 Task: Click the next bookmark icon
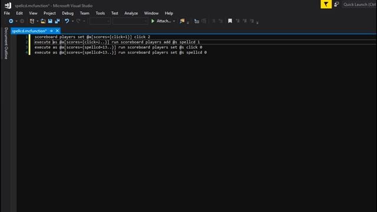(x=244, y=21)
